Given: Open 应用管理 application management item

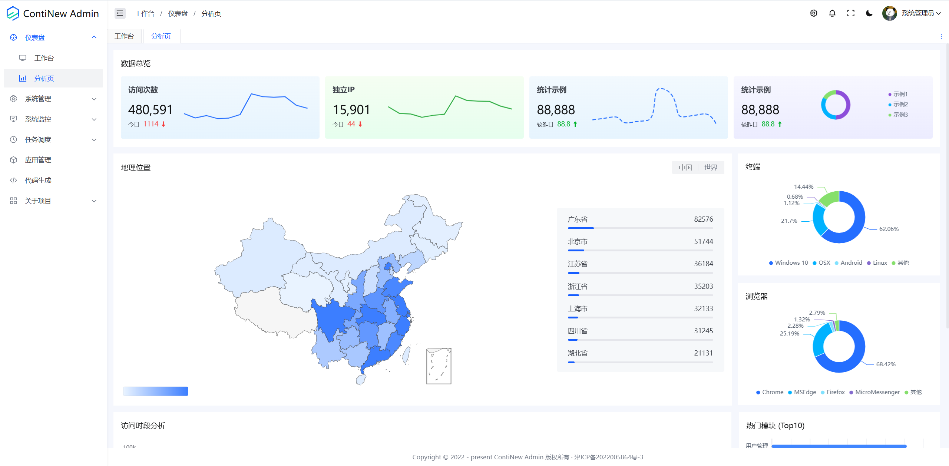Looking at the screenshot, I should pyautogui.click(x=38, y=160).
